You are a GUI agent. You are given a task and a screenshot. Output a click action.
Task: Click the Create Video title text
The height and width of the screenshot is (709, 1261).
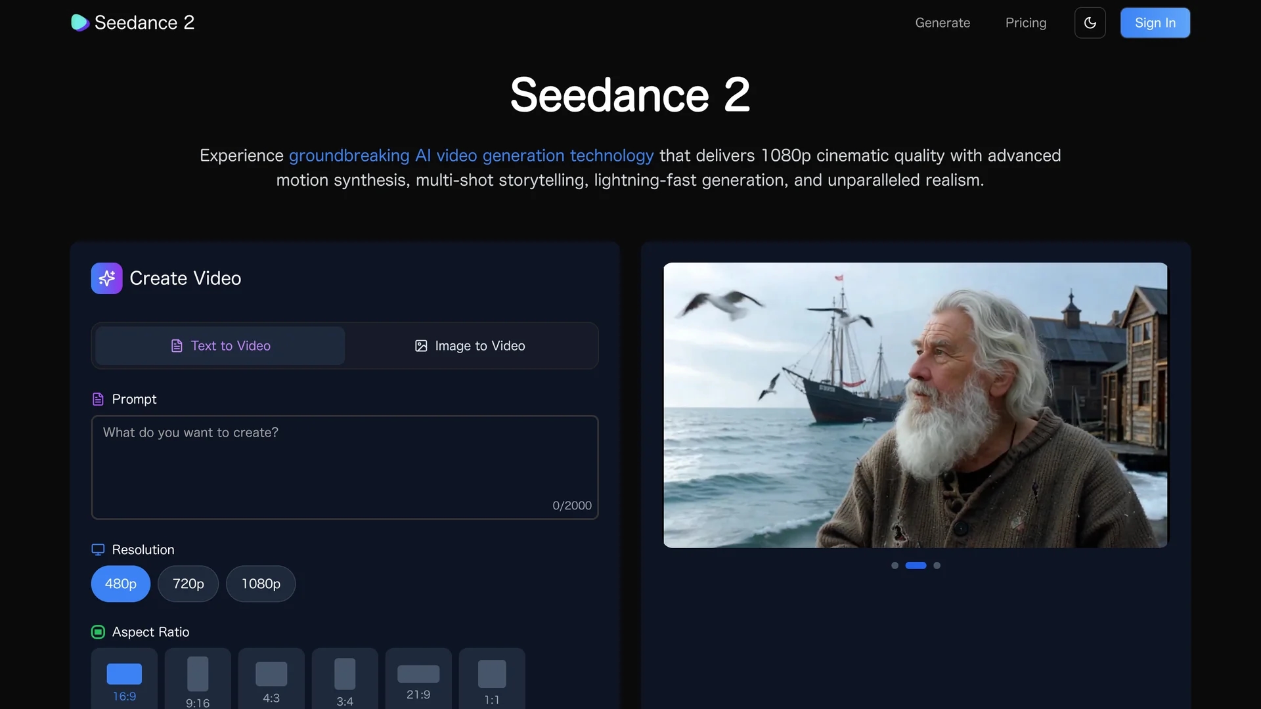click(x=185, y=278)
